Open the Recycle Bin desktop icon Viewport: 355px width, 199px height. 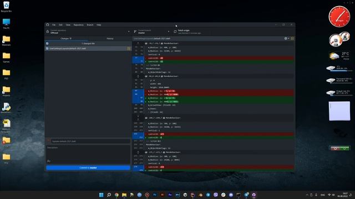click(x=6, y=7)
